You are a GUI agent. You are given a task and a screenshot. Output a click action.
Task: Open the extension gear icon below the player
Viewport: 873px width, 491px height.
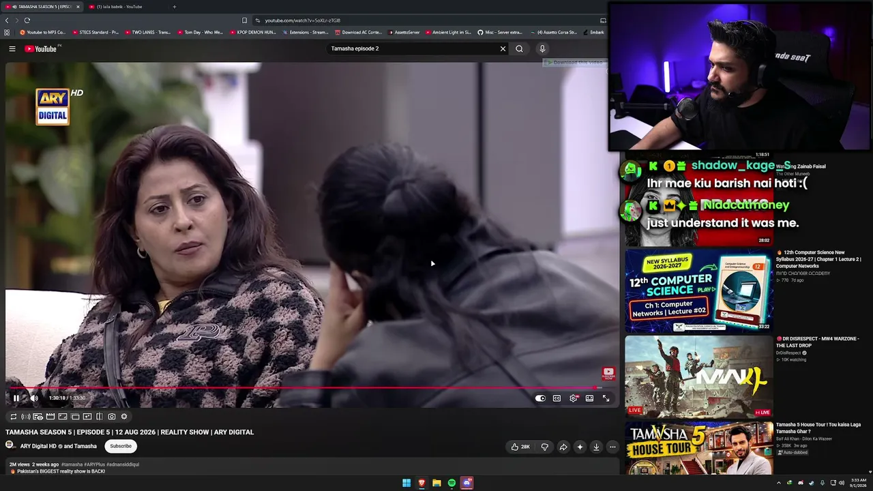coord(124,417)
